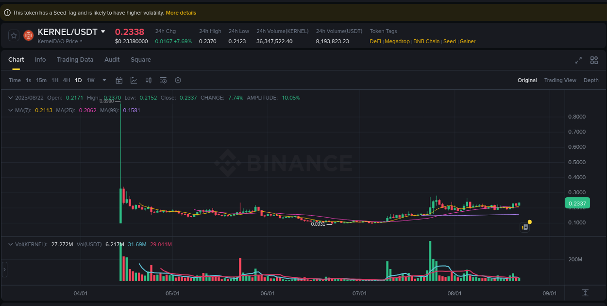Open the chart settings gear icon
The width and height of the screenshot is (607, 306).
point(178,80)
